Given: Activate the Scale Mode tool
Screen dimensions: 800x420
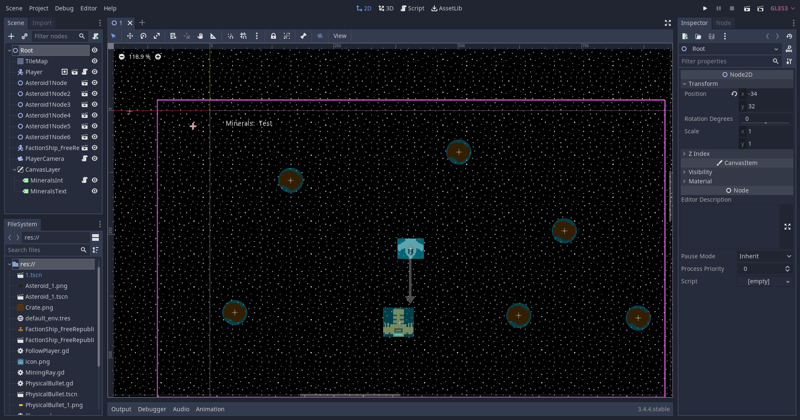Looking at the screenshot, I should 157,36.
